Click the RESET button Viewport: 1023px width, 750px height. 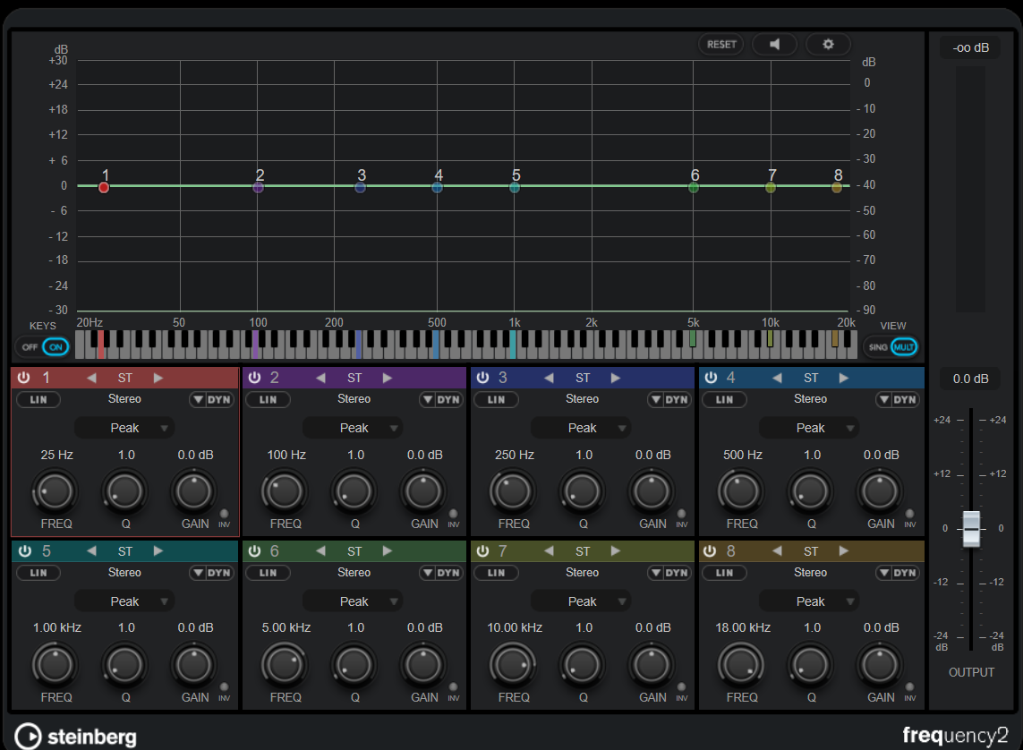click(x=720, y=45)
